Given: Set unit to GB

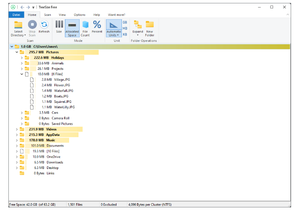Looking at the screenshot, I should tap(125, 22).
